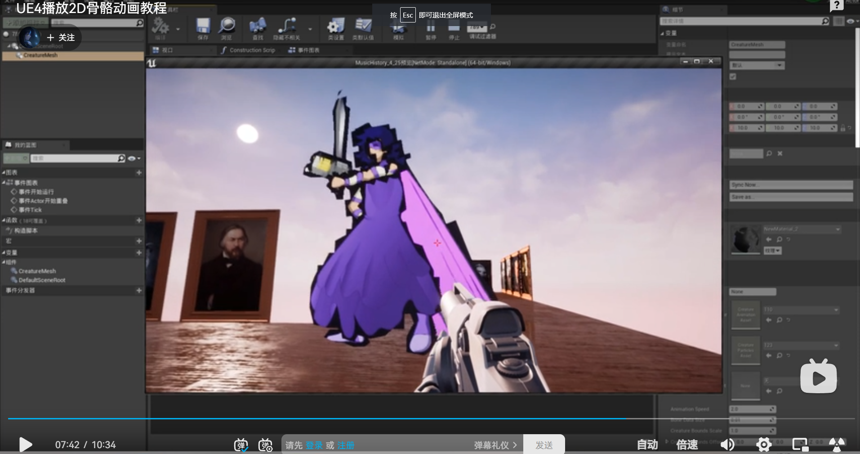The image size is (860, 454).
Task: Select the 事件Tick event item
Action: [30, 210]
